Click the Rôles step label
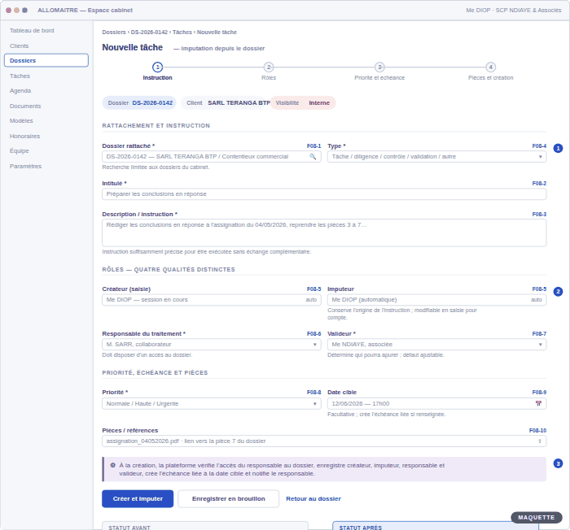570x530 pixels. [x=269, y=78]
